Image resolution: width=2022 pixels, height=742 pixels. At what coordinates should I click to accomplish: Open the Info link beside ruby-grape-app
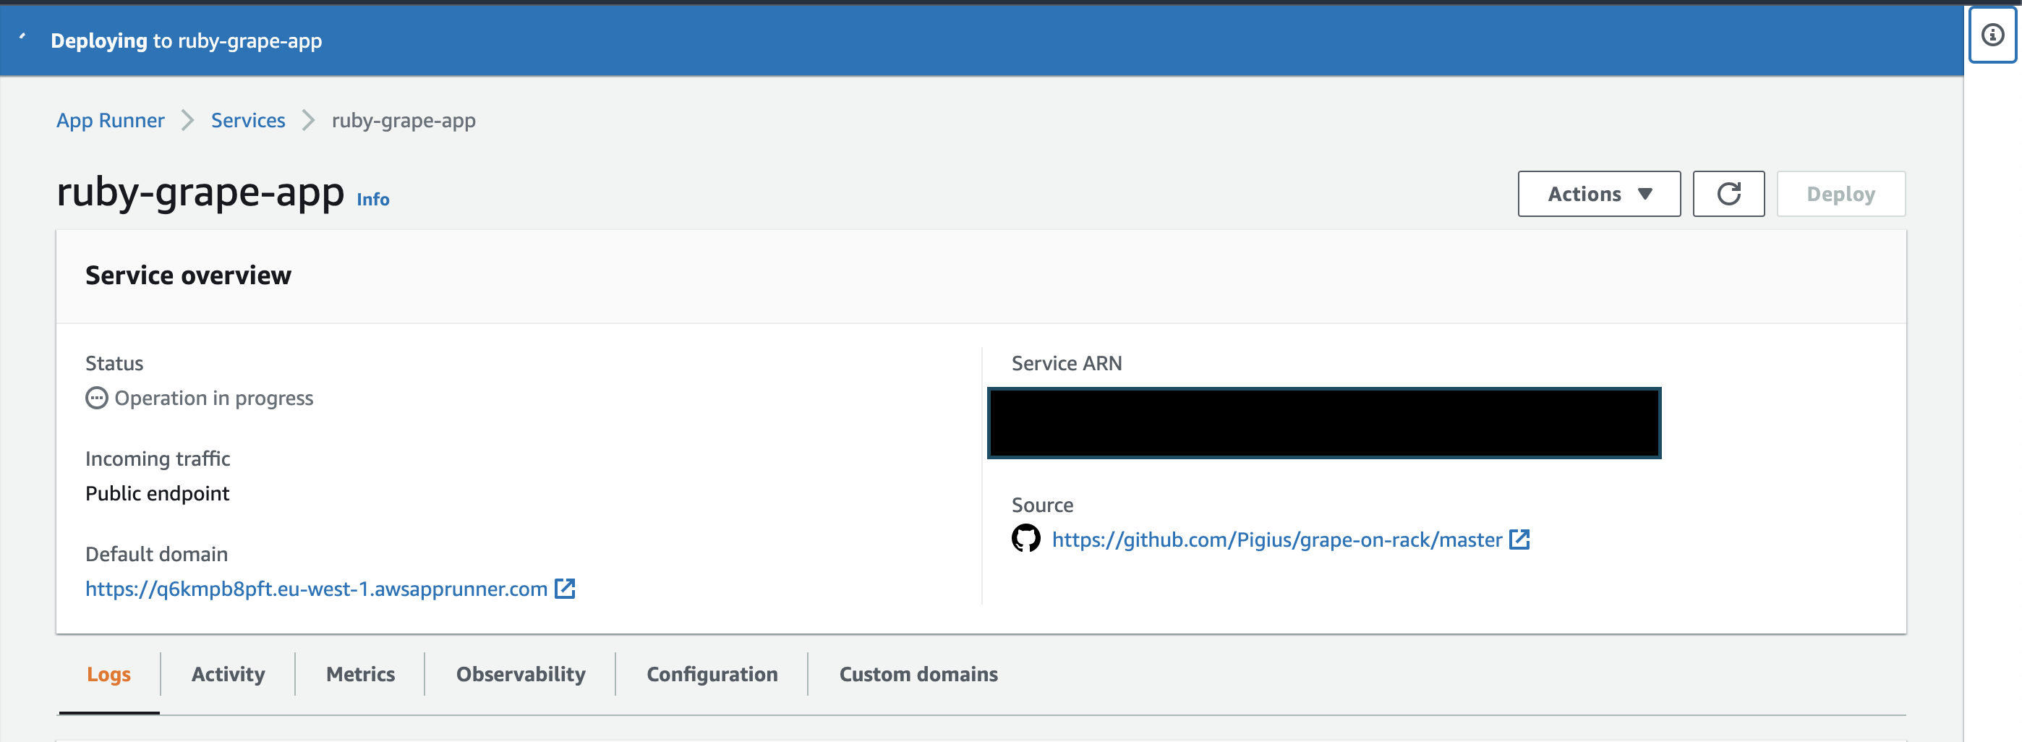coord(373,200)
